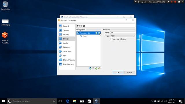The height and width of the screenshot is (104, 185).
Task: Open the Action Center notifications
Action: tap(180, 101)
